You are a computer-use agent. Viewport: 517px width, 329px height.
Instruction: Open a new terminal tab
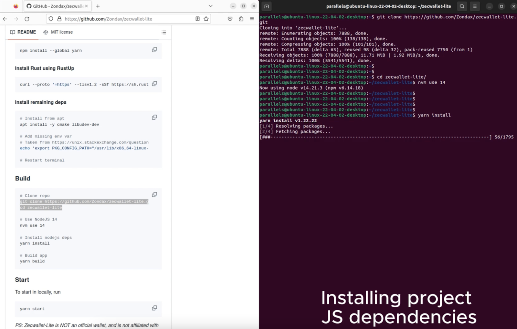coord(267,6)
